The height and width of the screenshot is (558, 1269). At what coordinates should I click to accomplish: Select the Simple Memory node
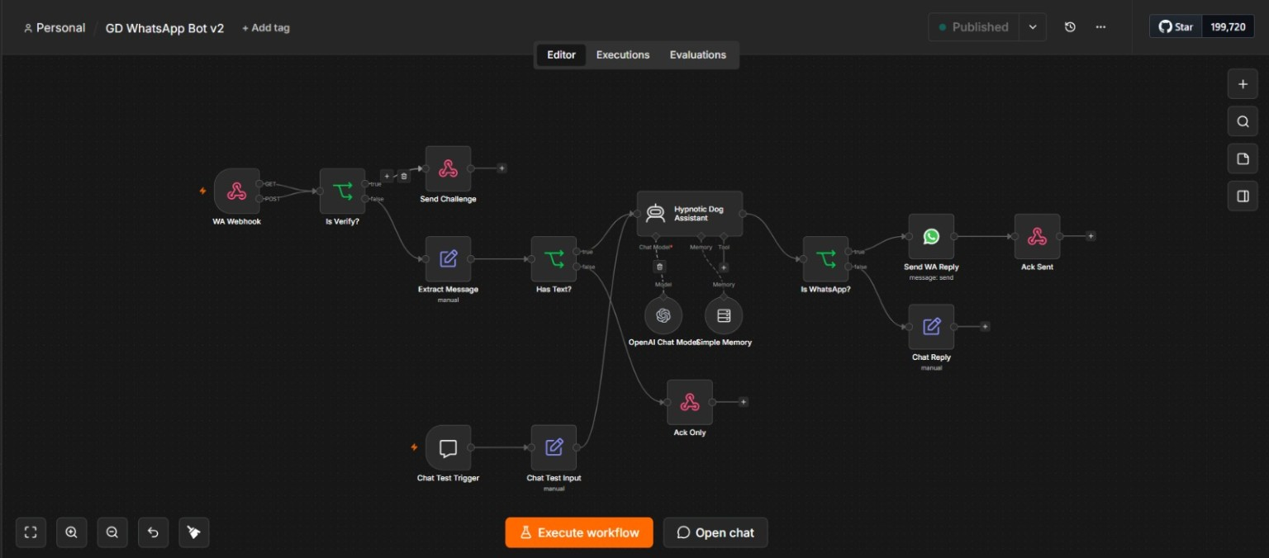(x=724, y=315)
